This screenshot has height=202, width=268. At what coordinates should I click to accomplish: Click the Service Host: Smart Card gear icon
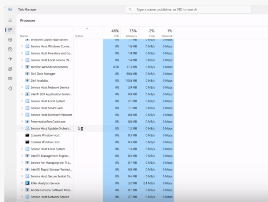point(27,108)
